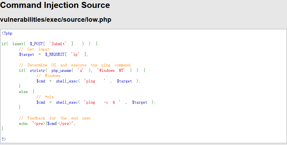Viewport: 287px width, 145px height.
Task: Click the "Command Injection Source" heading
Action: coord(55,5)
